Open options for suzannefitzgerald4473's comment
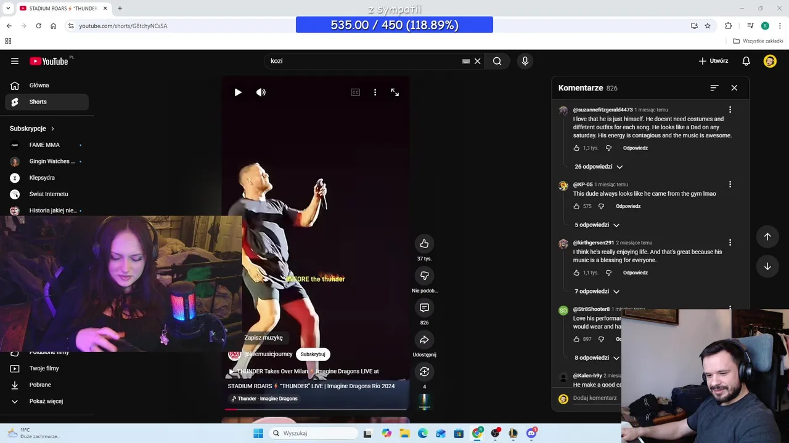Viewport: 789px width, 443px height. (730, 110)
